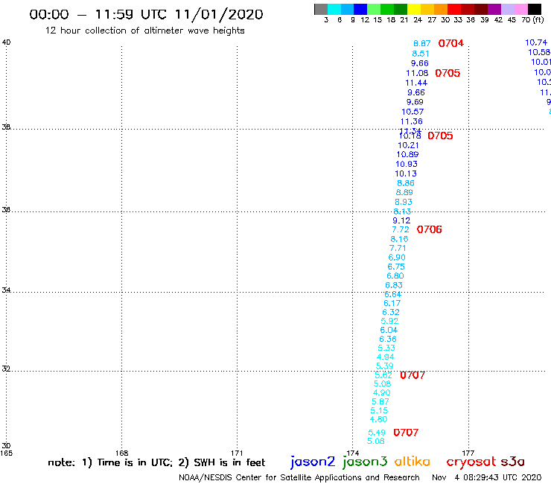
Task: Click the wave height value 8.87
Action: pyautogui.click(x=422, y=43)
